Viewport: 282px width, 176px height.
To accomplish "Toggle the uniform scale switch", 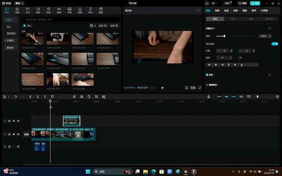I will tap(275, 44).
